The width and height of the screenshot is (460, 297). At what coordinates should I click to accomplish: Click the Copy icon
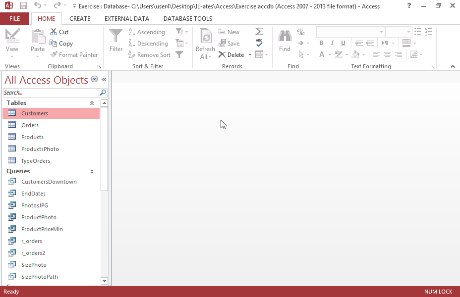(54, 43)
